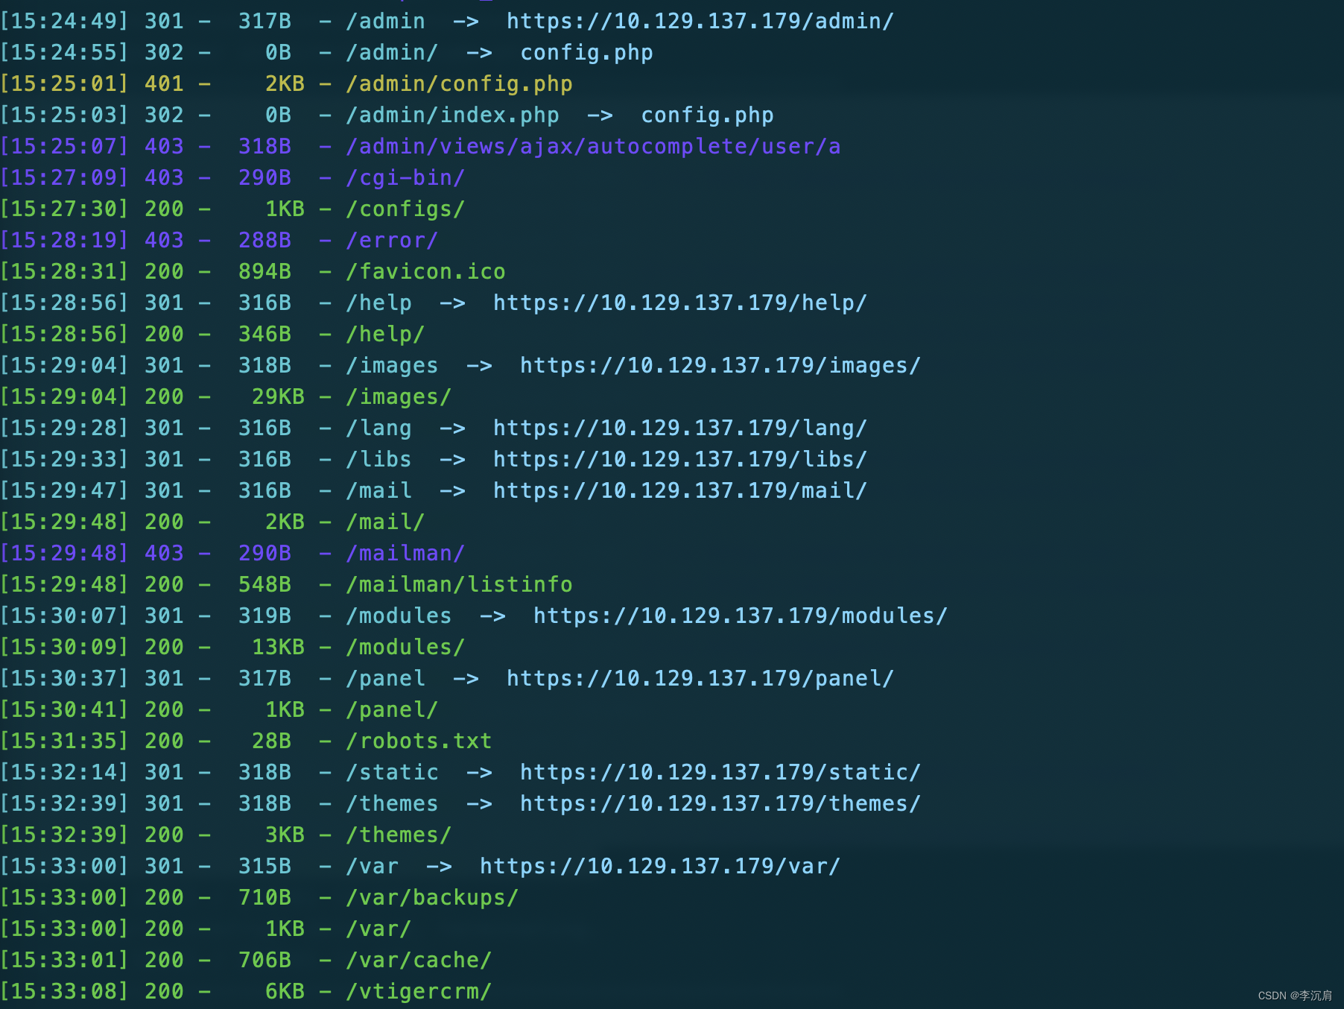Click the /var/ 1KB path entry
Screen dimensions: 1344x1009
378,929
